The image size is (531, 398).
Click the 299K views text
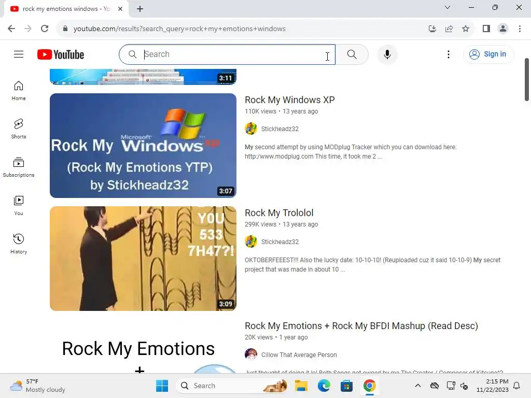pos(260,224)
